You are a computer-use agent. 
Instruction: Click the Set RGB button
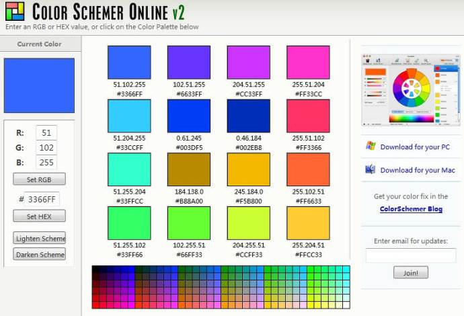pos(40,180)
